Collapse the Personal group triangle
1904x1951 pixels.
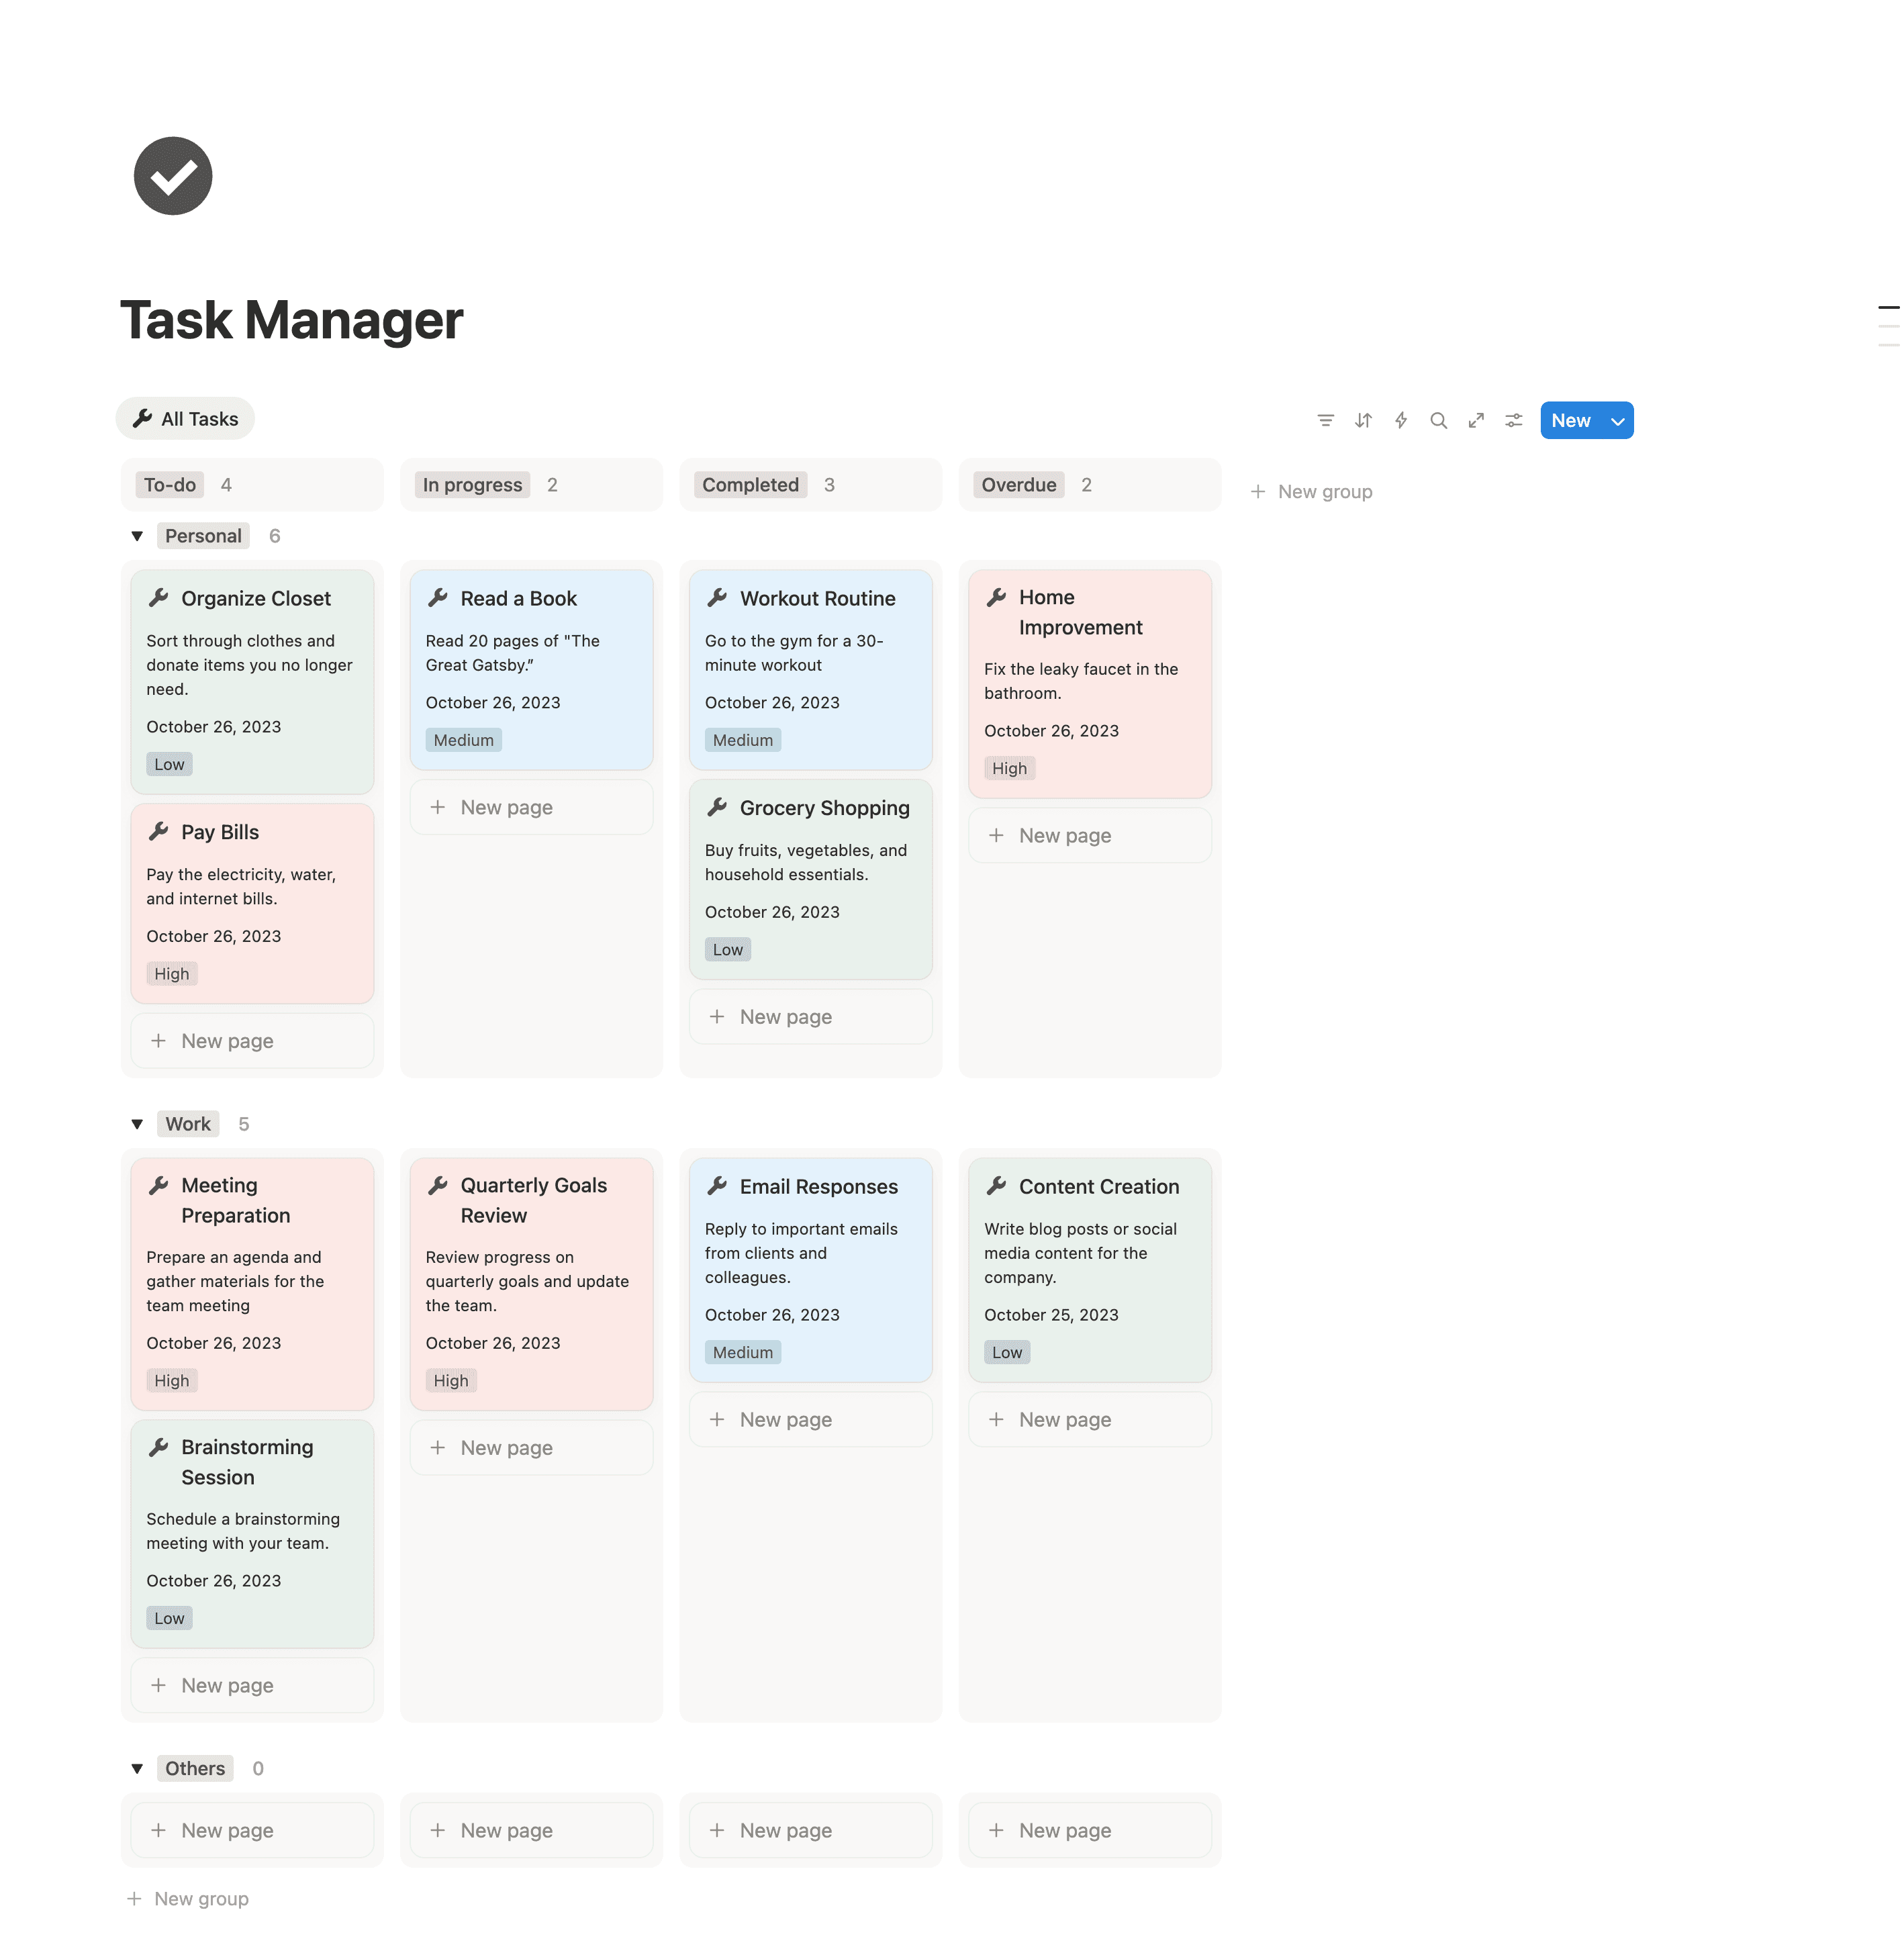coord(137,536)
